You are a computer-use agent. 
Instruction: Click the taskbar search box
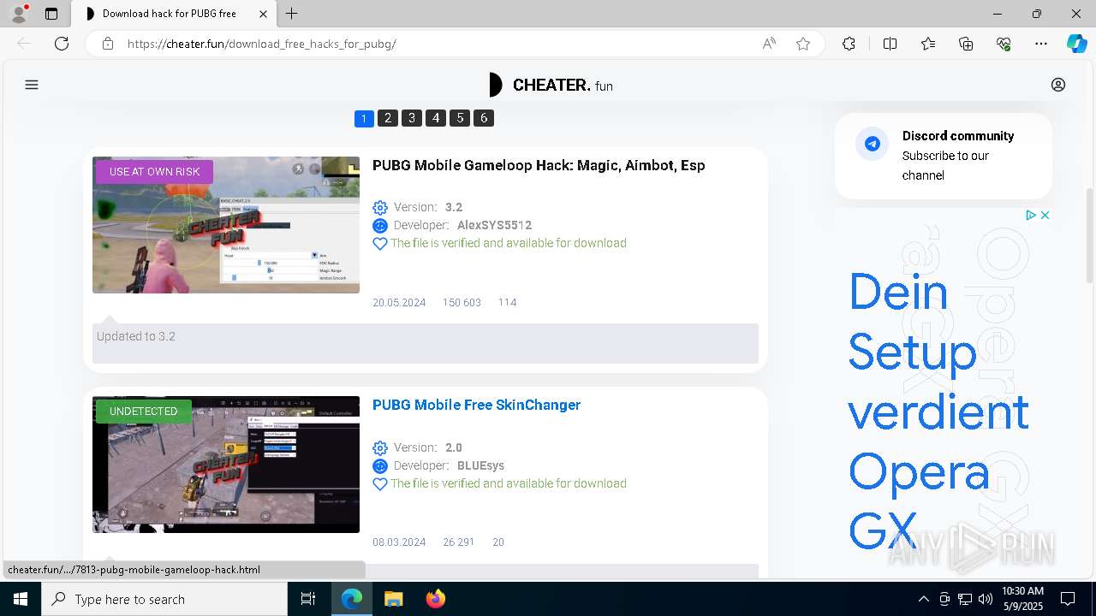164,599
